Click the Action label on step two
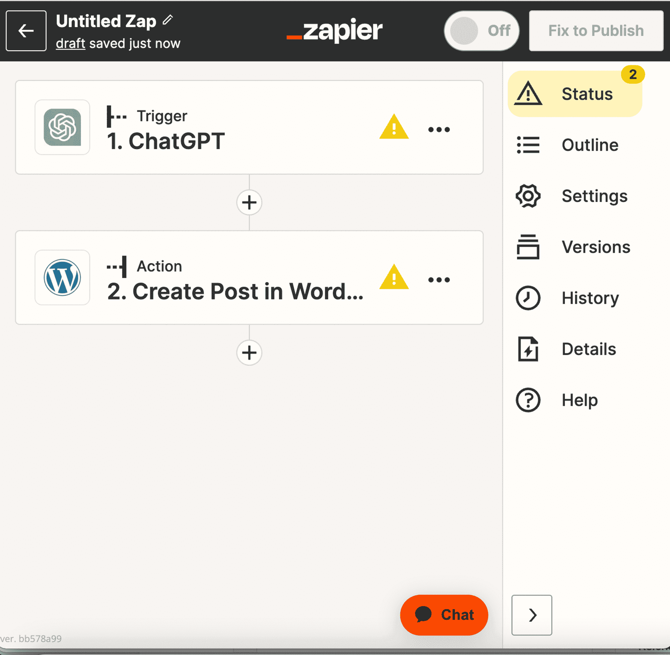This screenshot has width=670, height=655. pyautogui.click(x=159, y=267)
